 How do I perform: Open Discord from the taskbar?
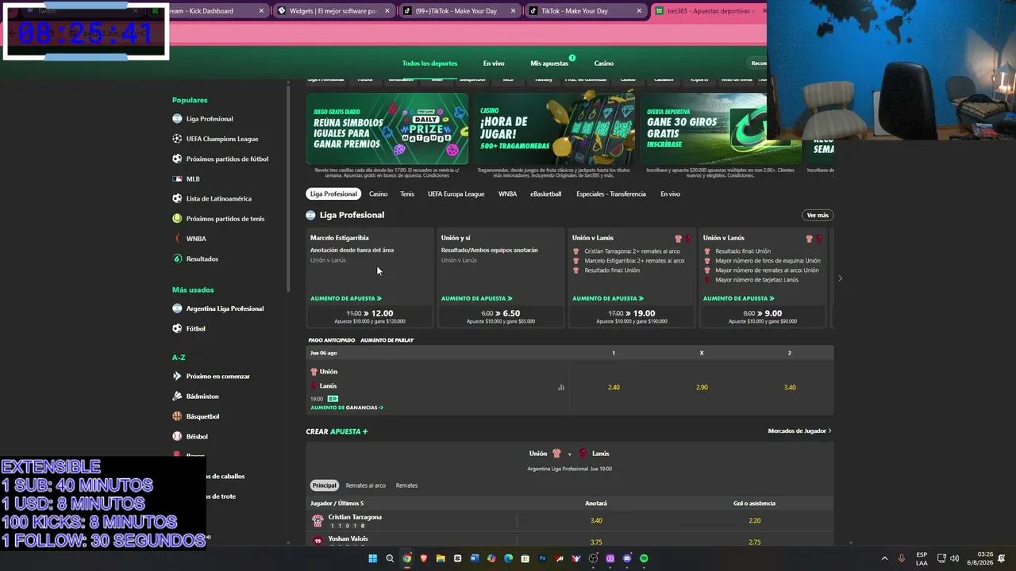627,558
